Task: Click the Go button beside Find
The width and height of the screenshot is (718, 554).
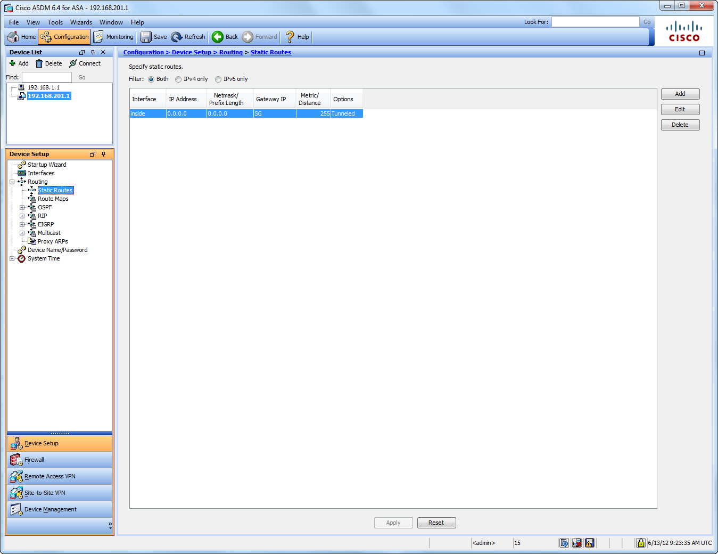Action: point(82,77)
